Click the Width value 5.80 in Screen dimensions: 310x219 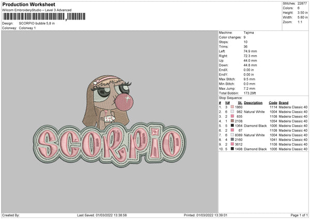(x=302, y=18)
